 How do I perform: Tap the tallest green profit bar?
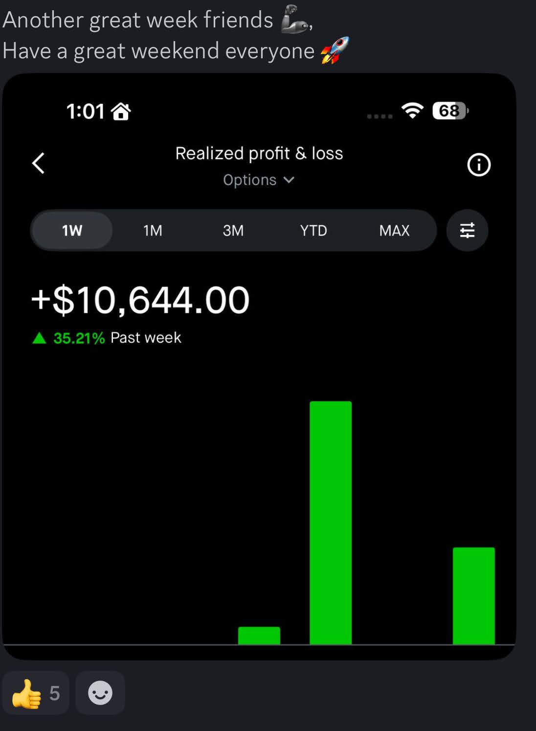pos(331,522)
